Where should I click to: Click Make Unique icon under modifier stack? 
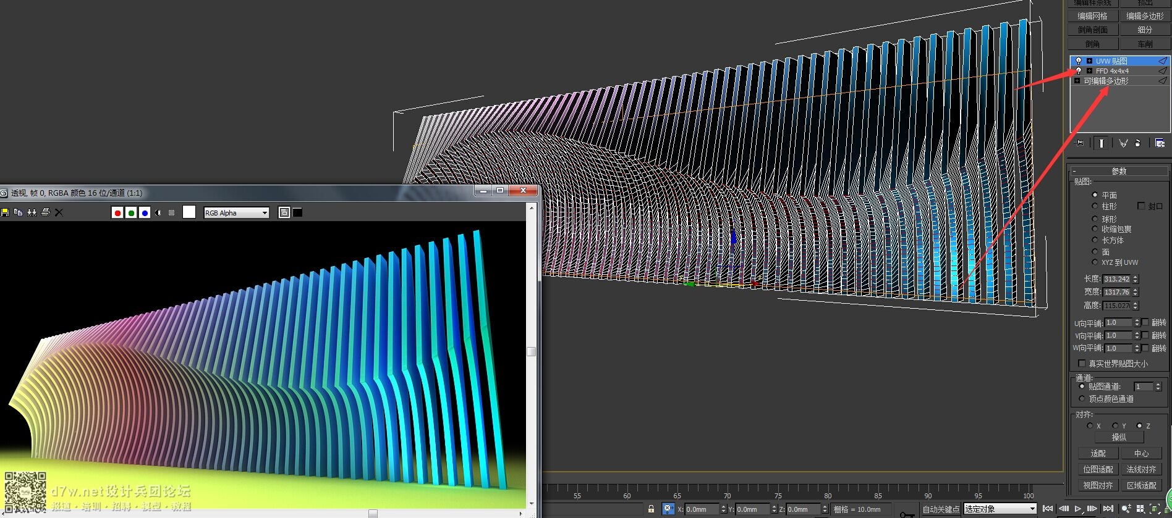[x=1123, y=143]
